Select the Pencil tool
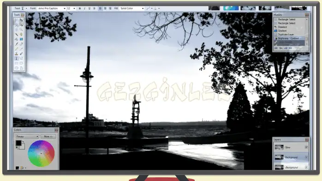This screenshot has height=181, width=322. coord(17,49)
